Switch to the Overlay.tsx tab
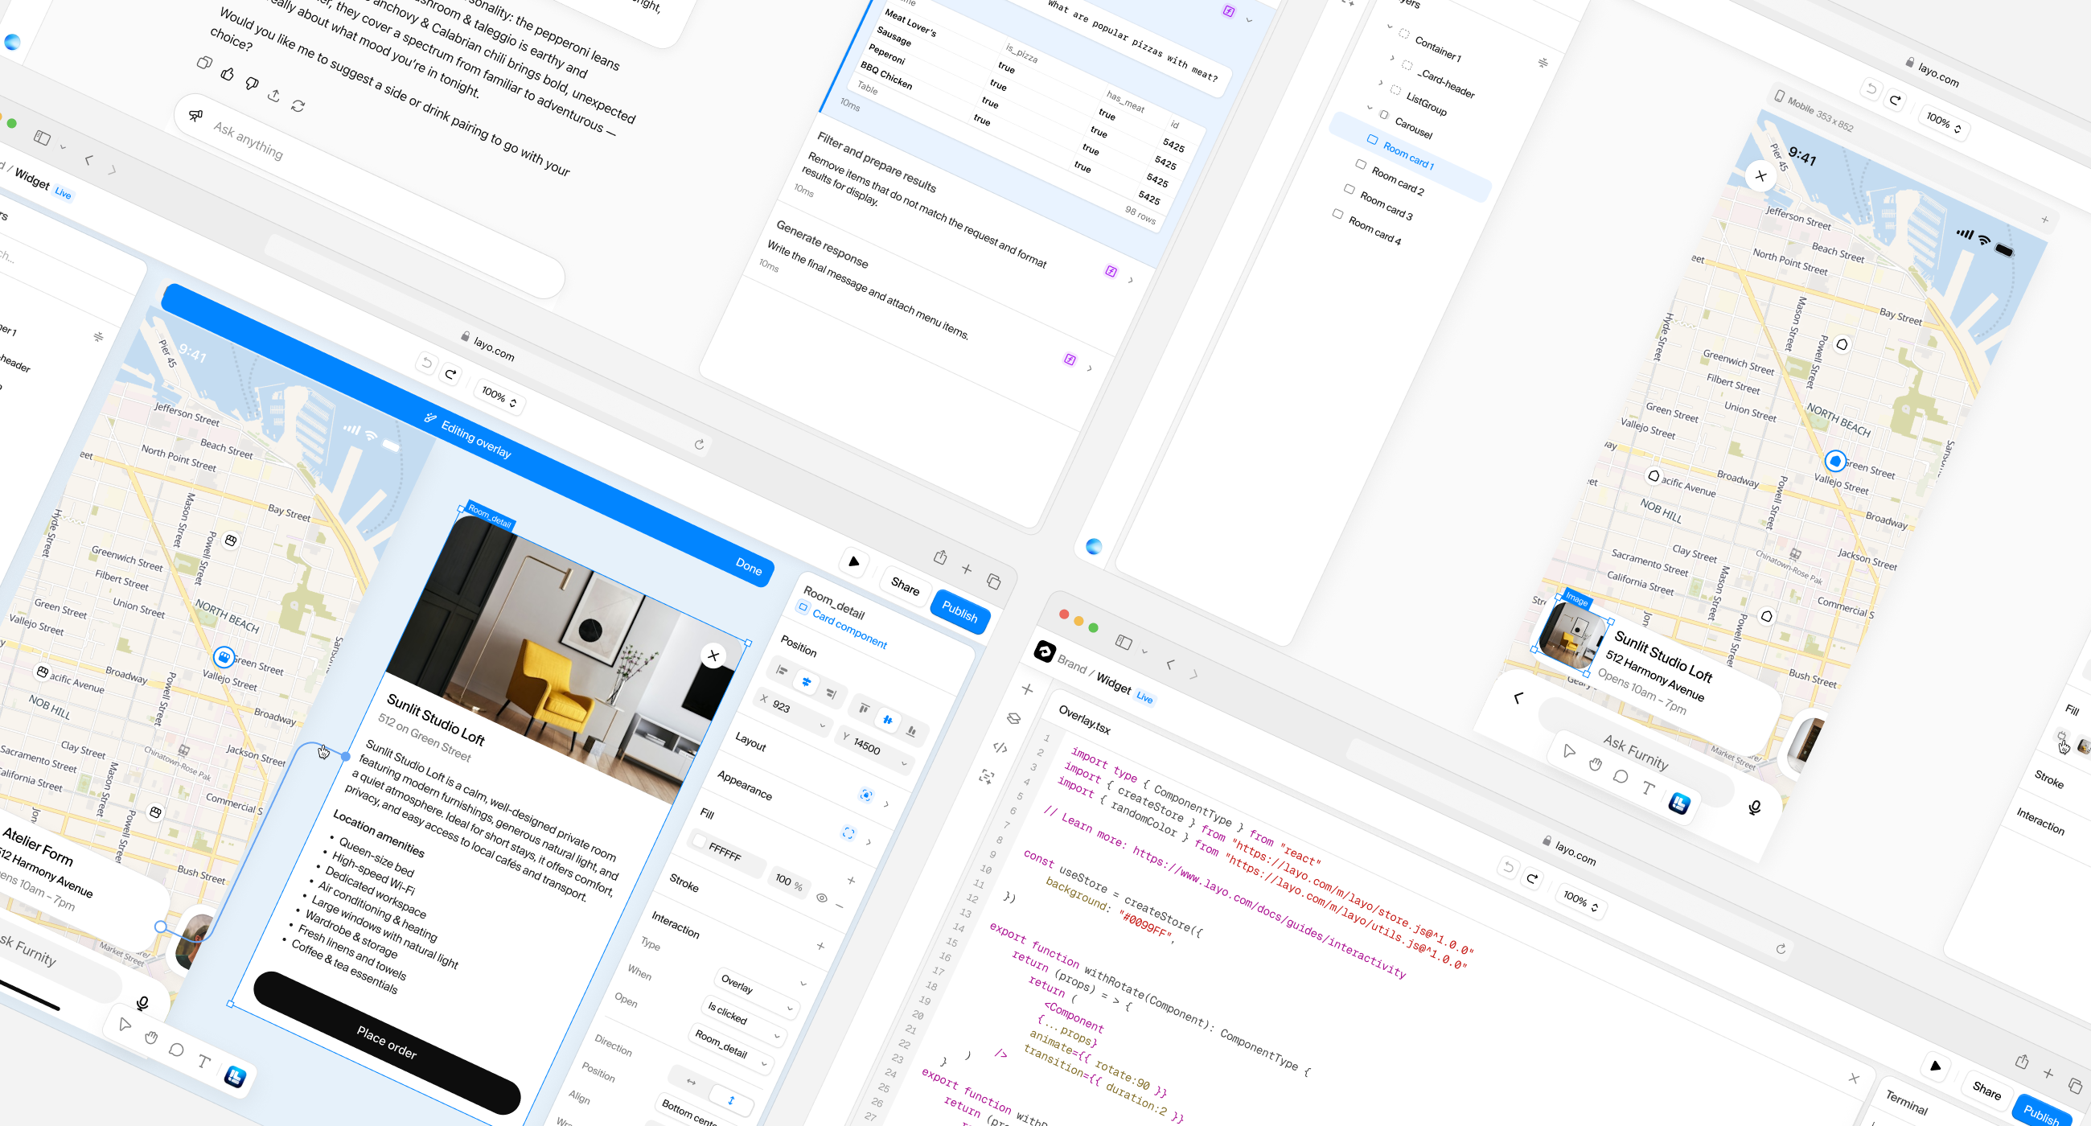This screenshot has width=2091, height=1126. coord(1083,720)
